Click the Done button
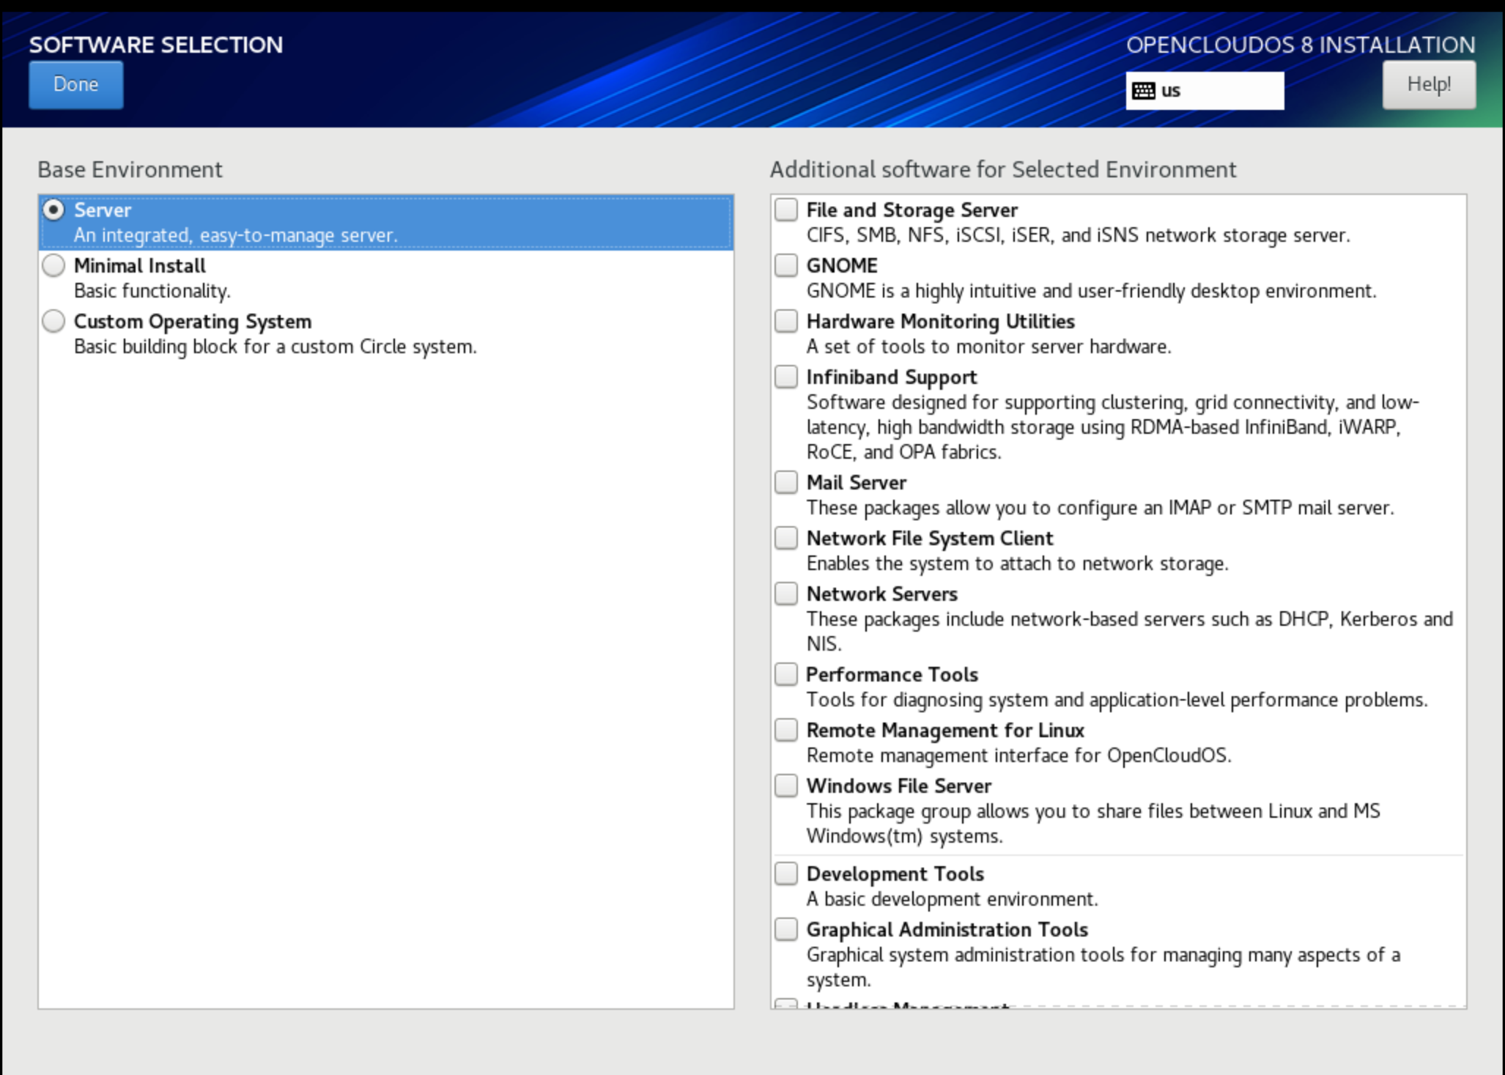The width and height of the screenshot is (1505, 1075). point(76,84)
